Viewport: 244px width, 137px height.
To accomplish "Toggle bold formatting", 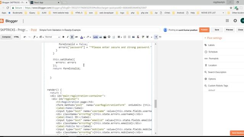I will [63, 37].
